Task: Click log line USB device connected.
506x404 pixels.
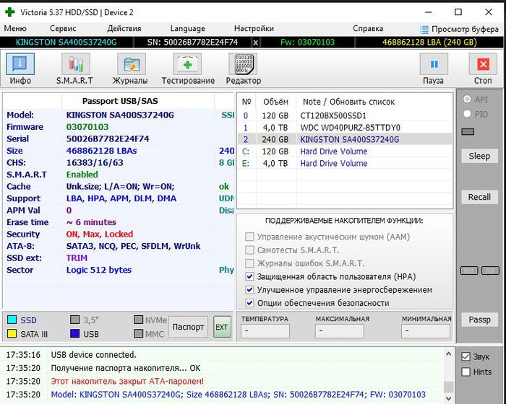Action: tap(93, 355)
